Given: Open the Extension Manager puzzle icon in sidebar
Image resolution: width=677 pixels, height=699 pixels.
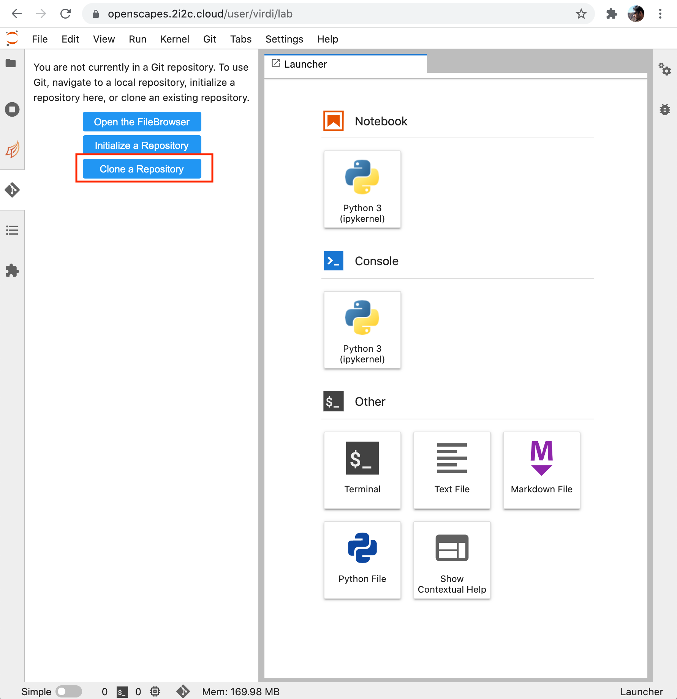Looking at the screenshot, I should click(12, 270).
